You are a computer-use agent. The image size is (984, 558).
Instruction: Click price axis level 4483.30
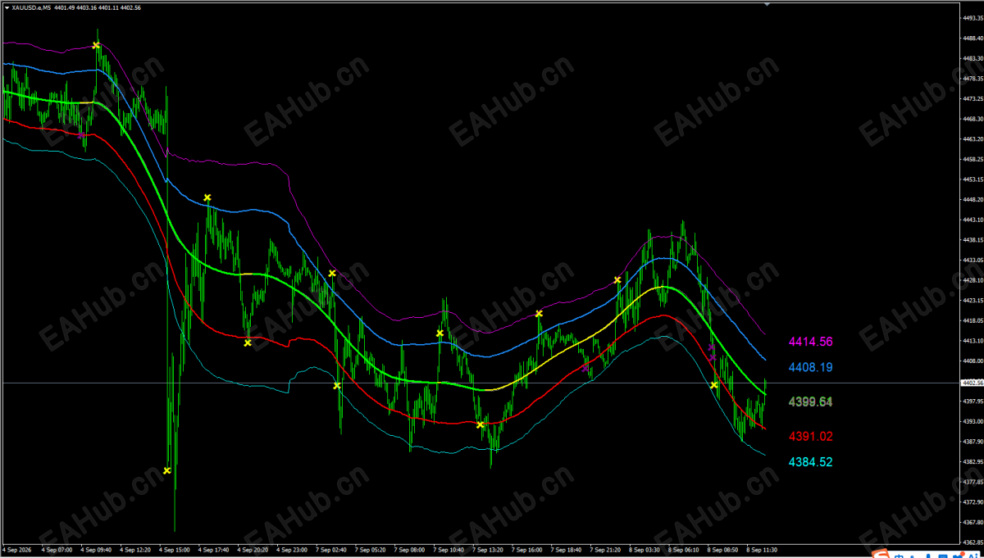(973, 58)
